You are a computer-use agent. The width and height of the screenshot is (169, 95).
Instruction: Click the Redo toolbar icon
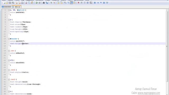coord(40,3)
